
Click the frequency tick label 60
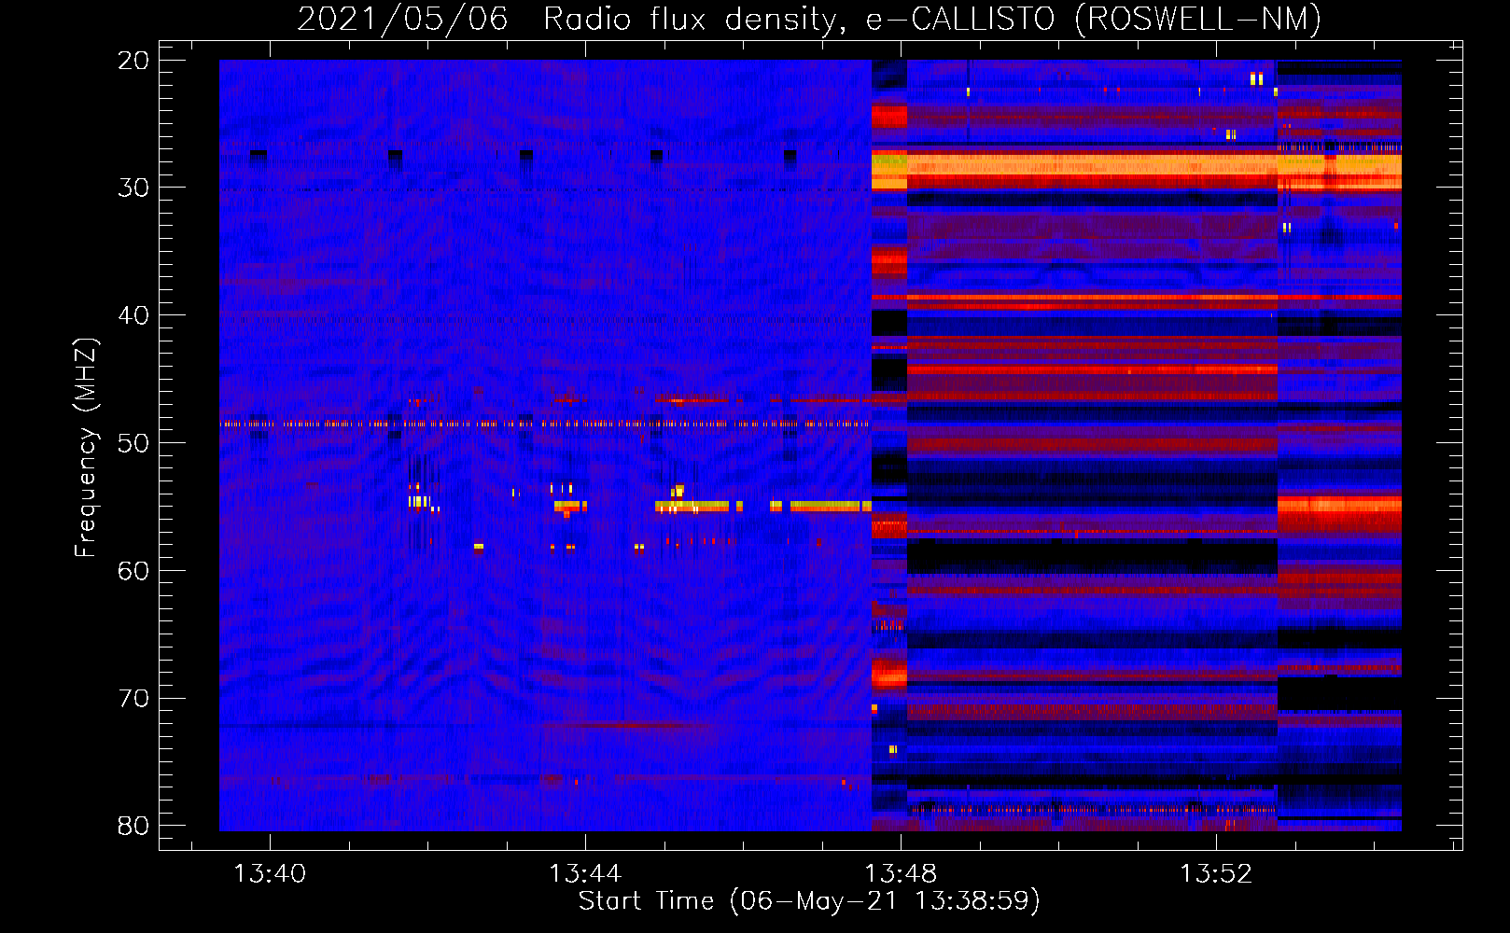pos(133,571)
